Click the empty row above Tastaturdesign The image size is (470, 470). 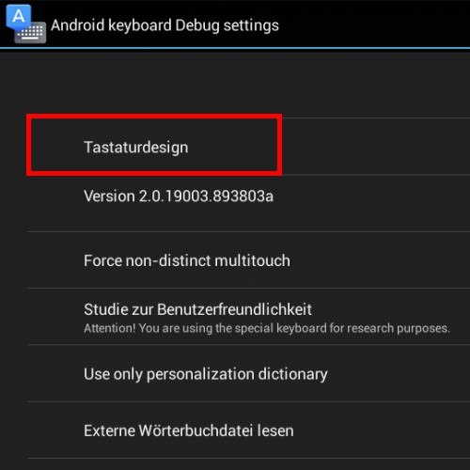click(x=249, y=86)
